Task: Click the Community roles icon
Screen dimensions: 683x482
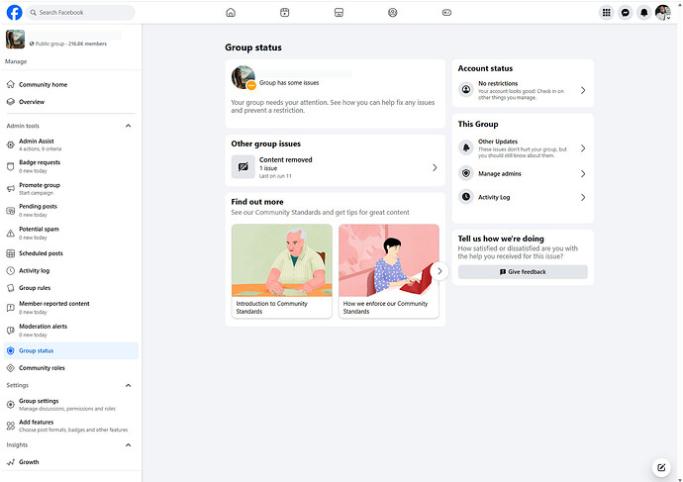Action: pos(11,368)
